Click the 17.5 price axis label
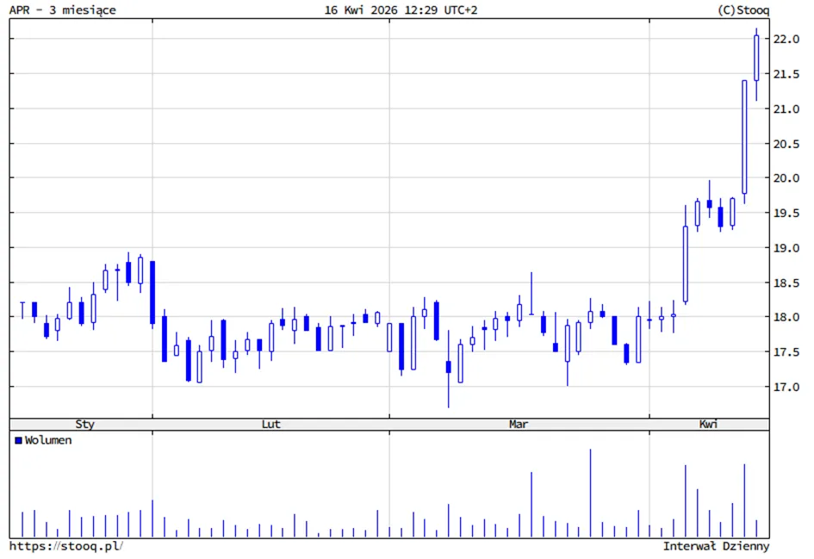 tap(786, 352)
